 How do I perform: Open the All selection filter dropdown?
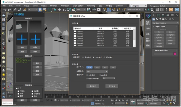pyautogui.click(x=33, y=9)
